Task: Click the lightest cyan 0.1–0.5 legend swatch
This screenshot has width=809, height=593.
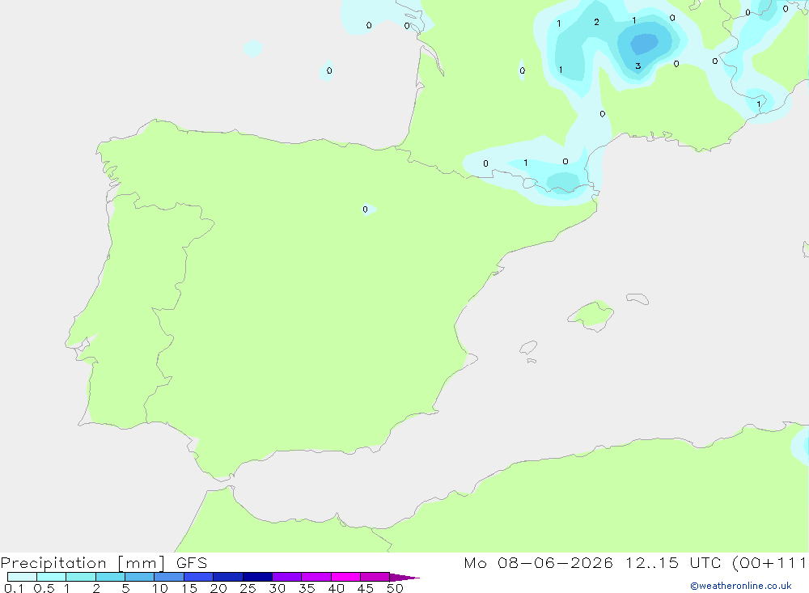Action: 22,577
